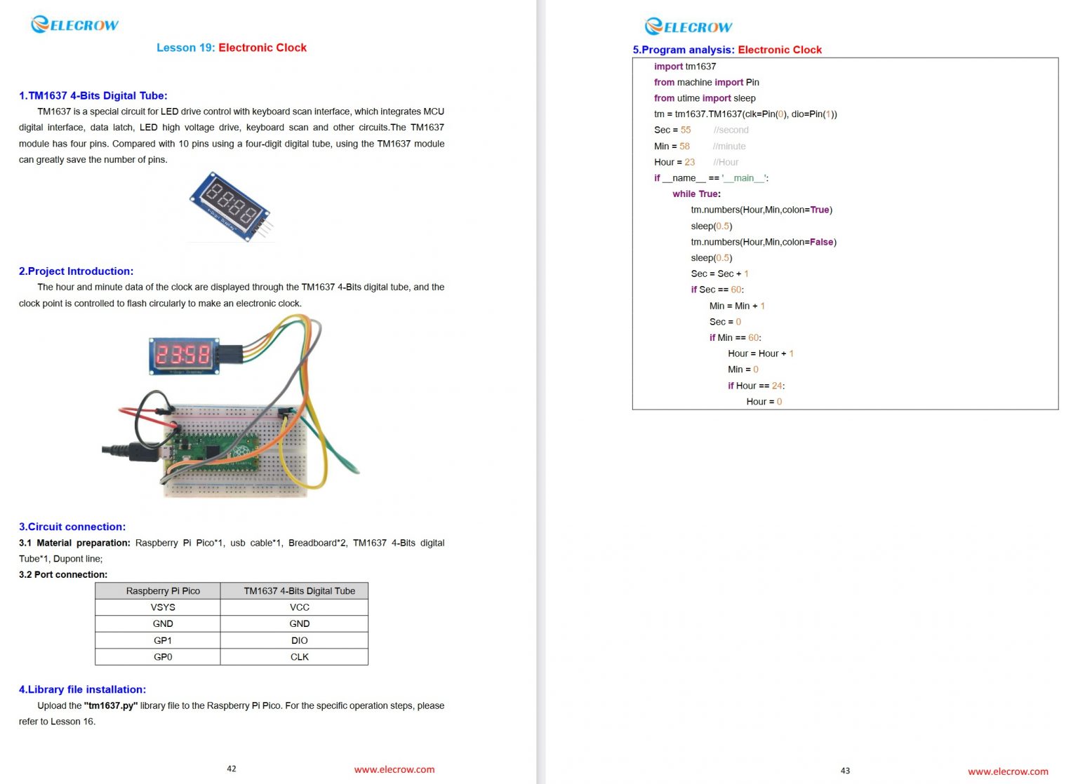
Task: Click the Elecrow logo on page 43
Action: 688,27
